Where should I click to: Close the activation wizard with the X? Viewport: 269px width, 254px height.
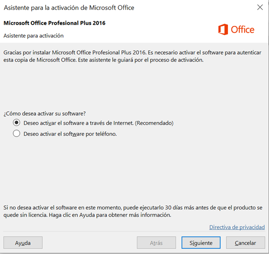[260, 7]
